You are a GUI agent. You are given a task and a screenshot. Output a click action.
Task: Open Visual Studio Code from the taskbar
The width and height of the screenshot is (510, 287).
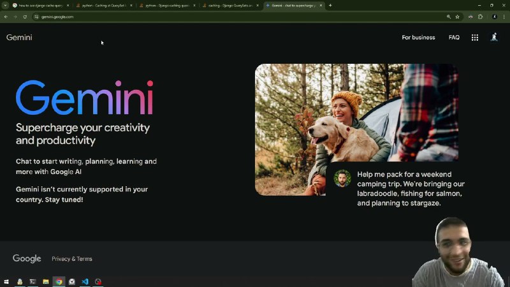point(85,281)
